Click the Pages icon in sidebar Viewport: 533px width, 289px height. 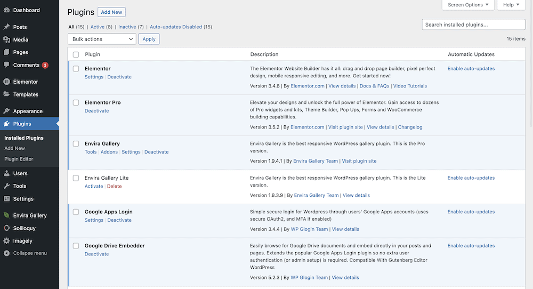[6, 52]
